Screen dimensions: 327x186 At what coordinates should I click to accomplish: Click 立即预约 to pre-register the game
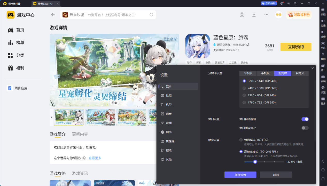(x=296, y=47)
